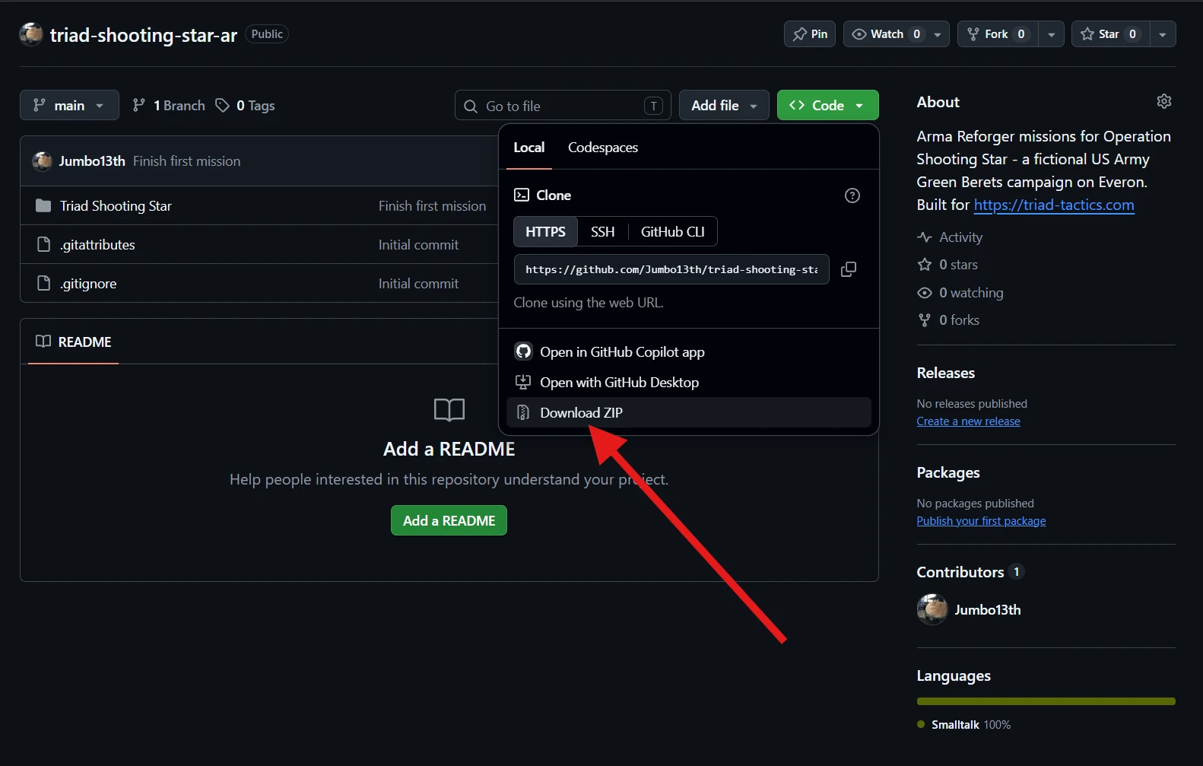
Task: Fork this repository
Action: pos(997,34)
